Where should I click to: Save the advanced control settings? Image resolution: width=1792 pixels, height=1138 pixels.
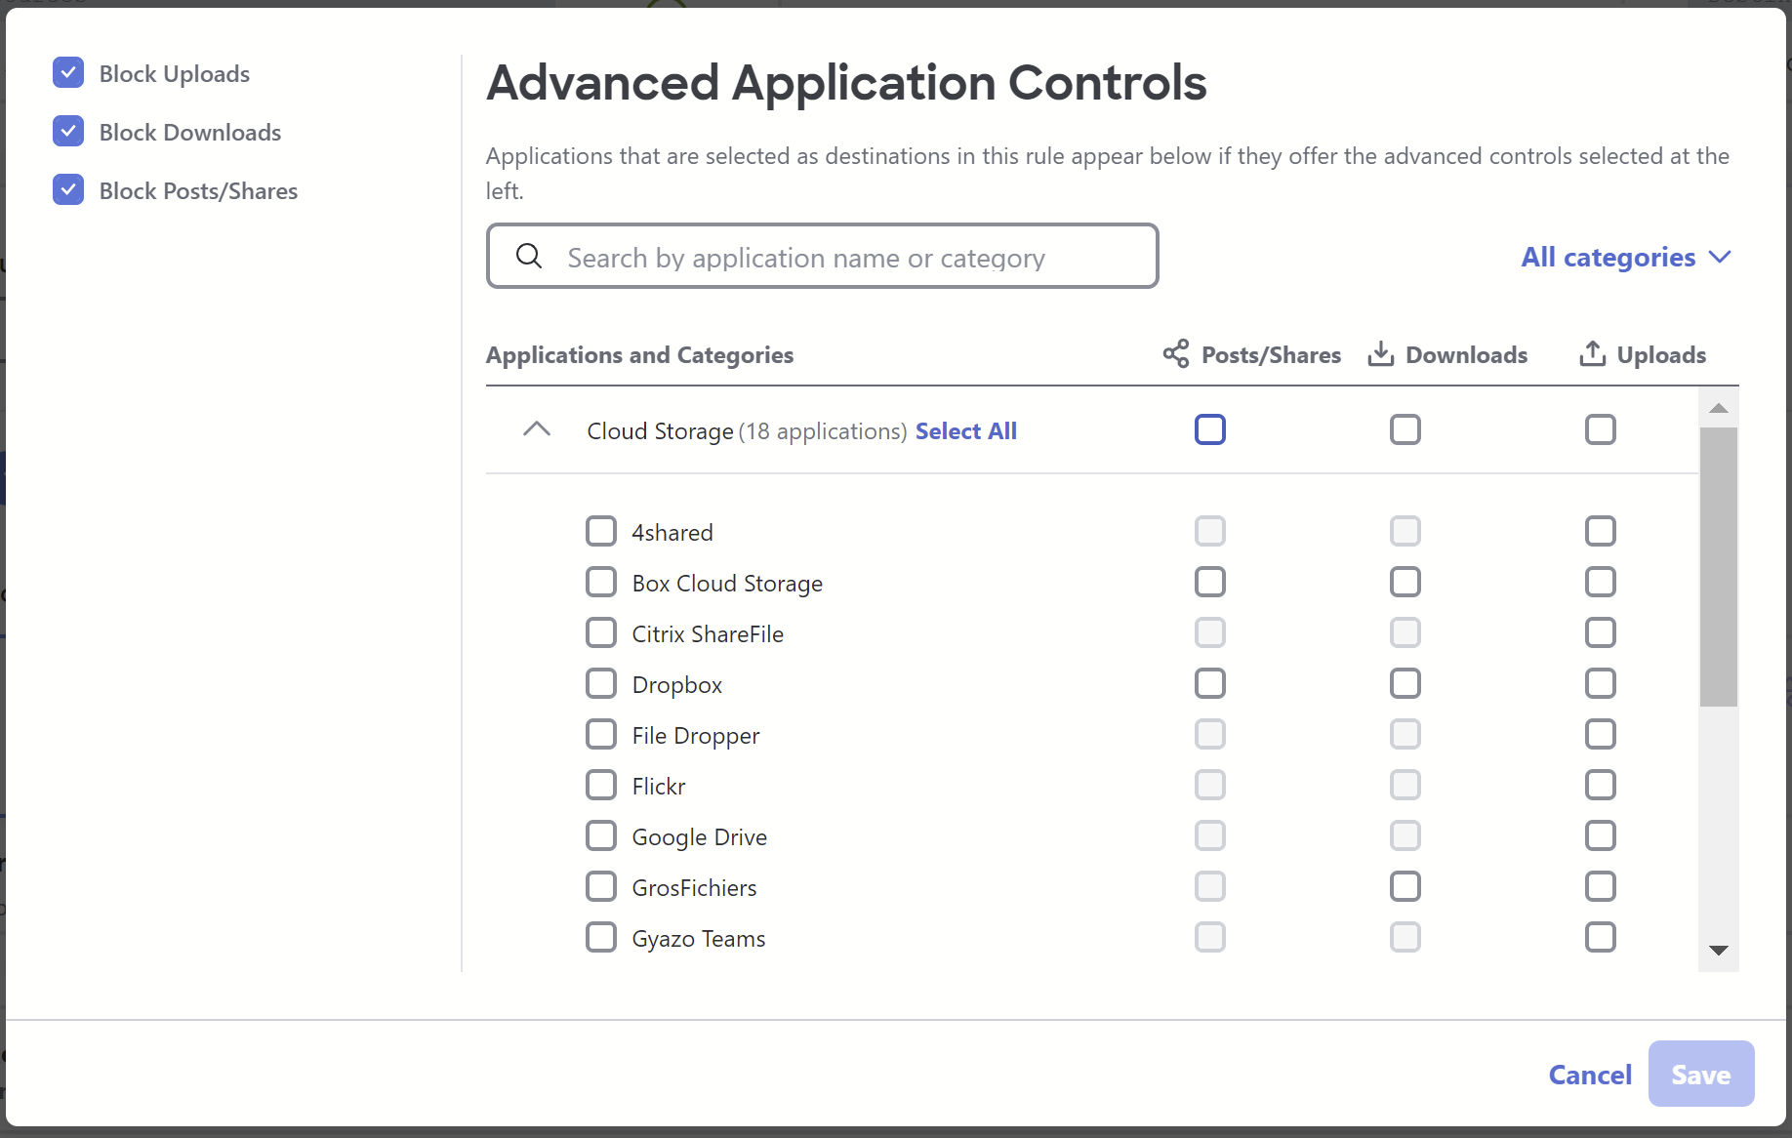[x=1701, y=1074]
